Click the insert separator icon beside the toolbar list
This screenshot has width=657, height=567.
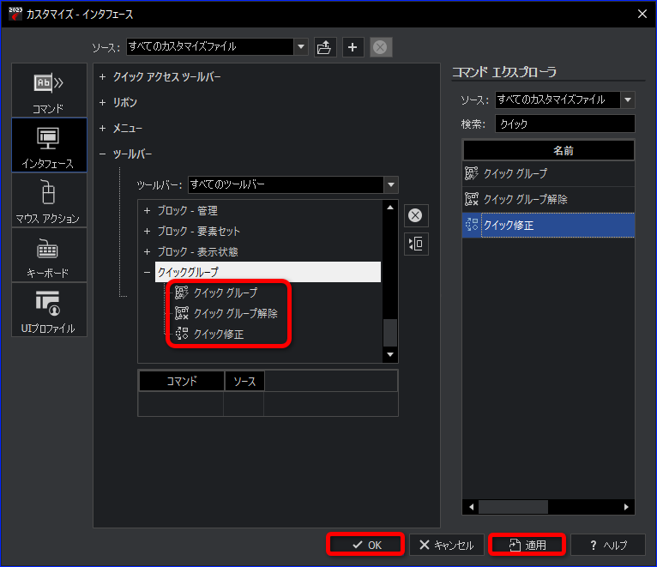click(x=416, y=244)
